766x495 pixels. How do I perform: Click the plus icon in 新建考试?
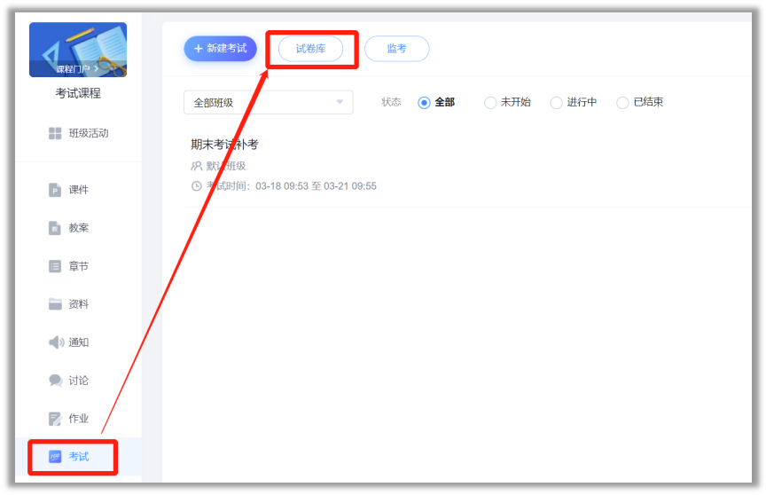point(199,49)
